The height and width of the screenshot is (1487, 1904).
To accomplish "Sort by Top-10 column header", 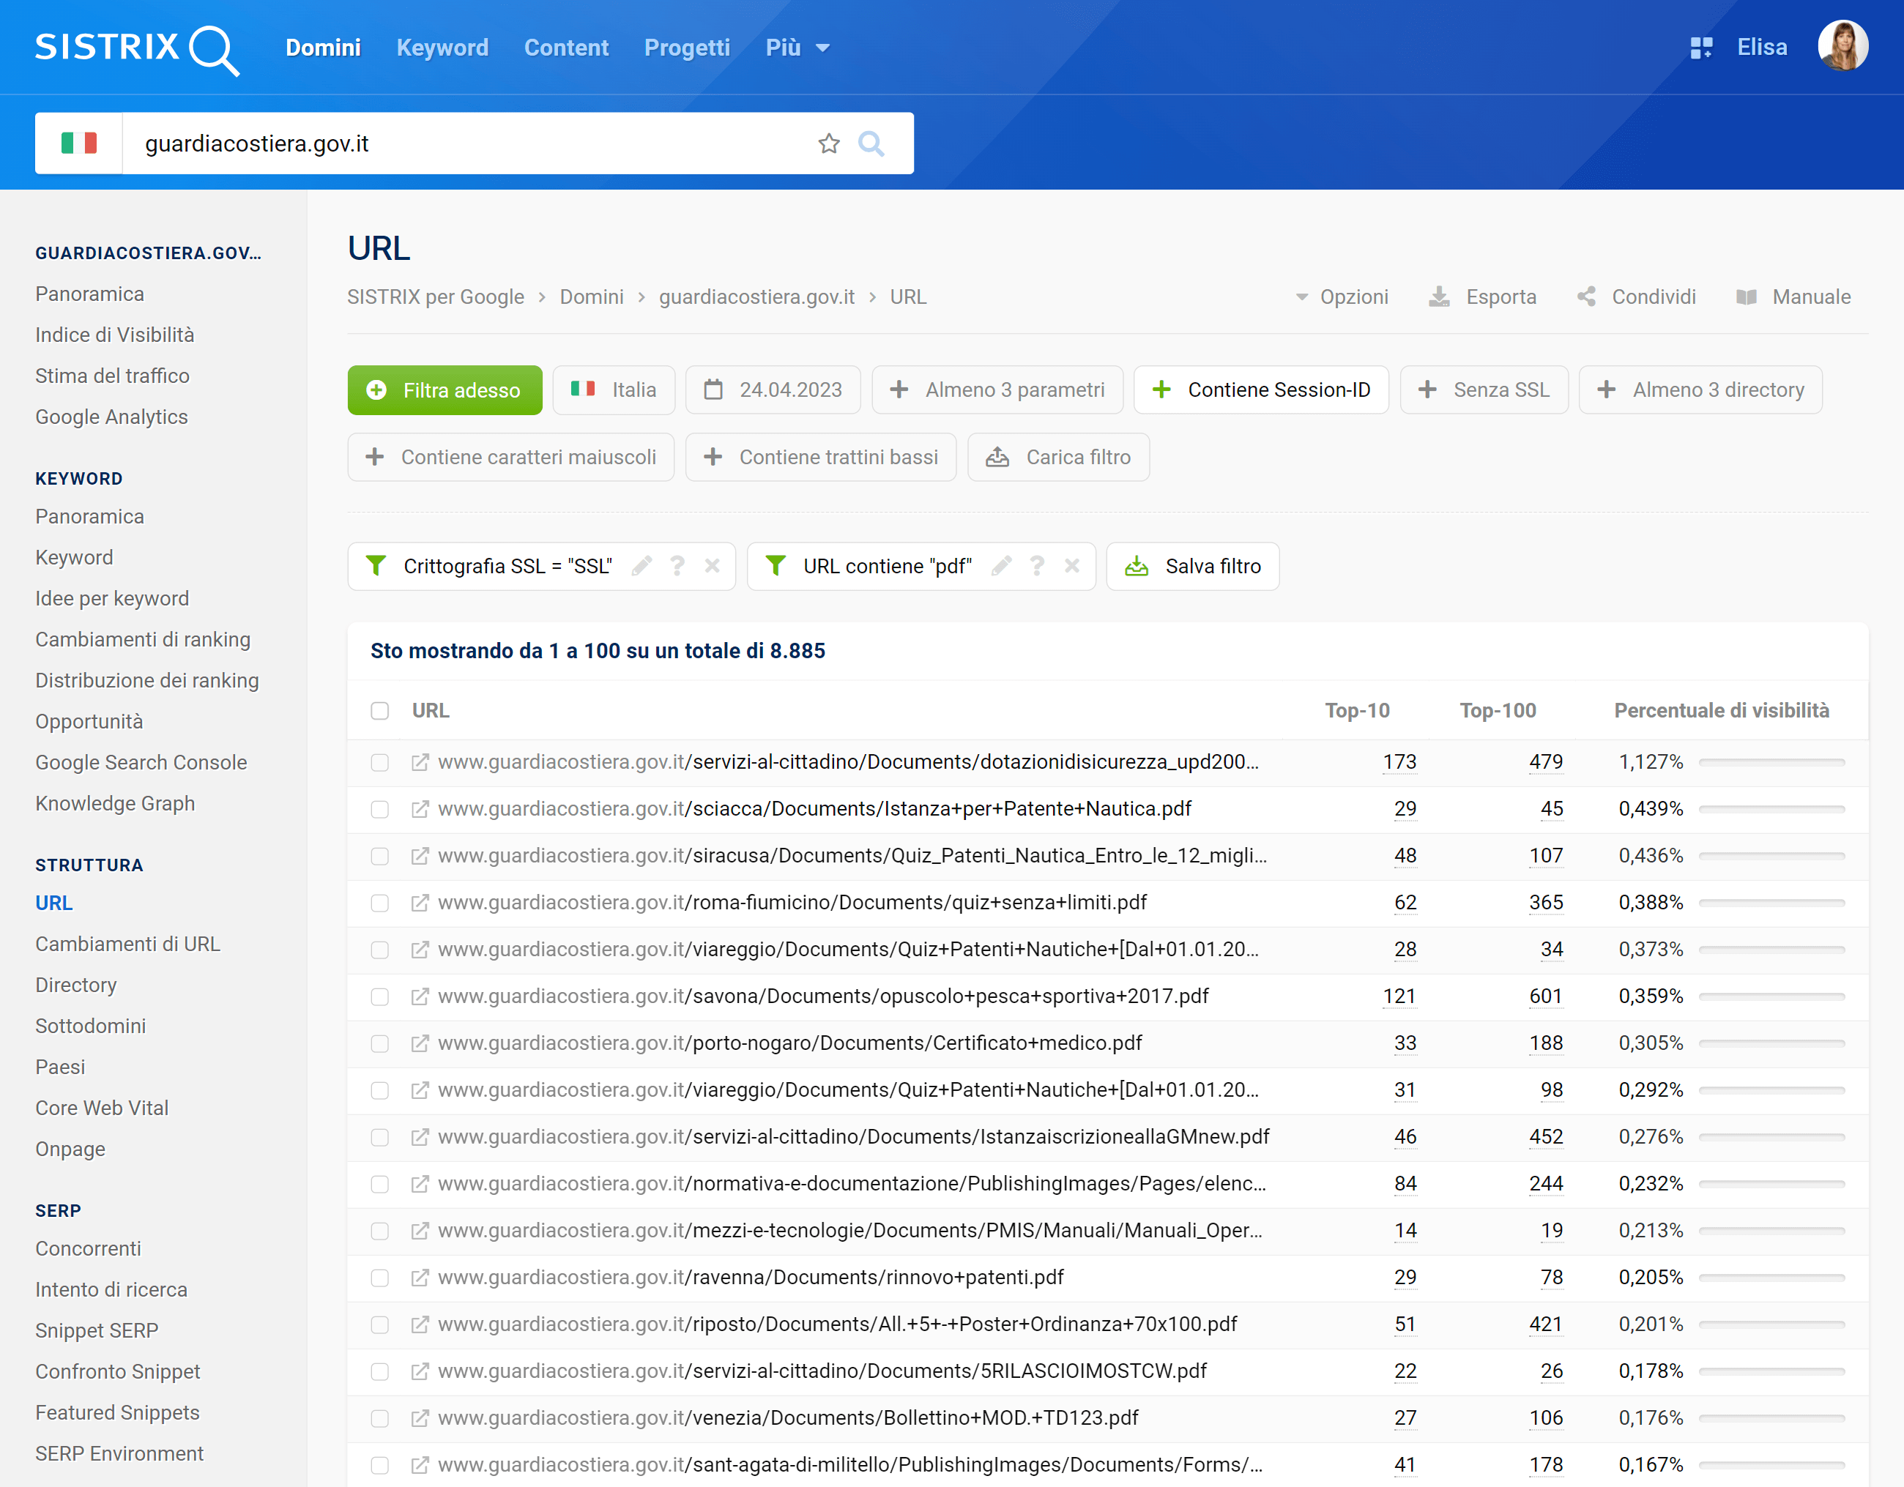I will click(x=1356, y=710).
